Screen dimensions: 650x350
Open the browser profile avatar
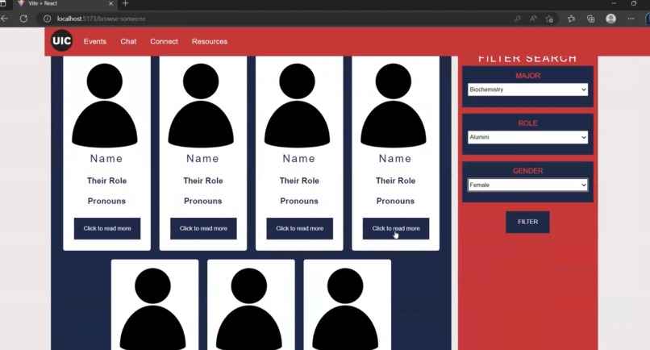(610, 19)
